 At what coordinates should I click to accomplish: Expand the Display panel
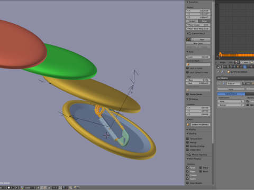[187, 129]
